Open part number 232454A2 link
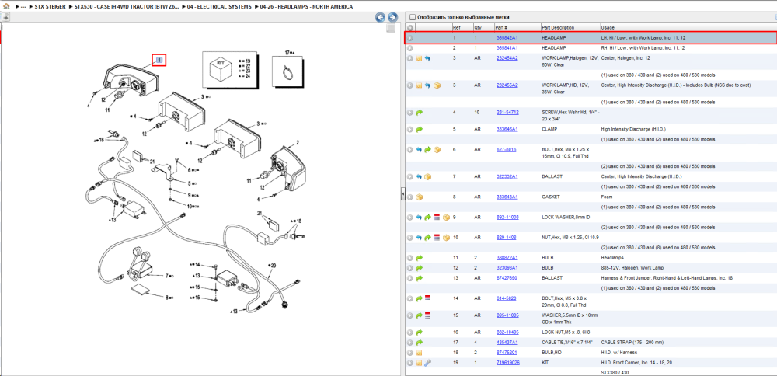 point(507,58)
